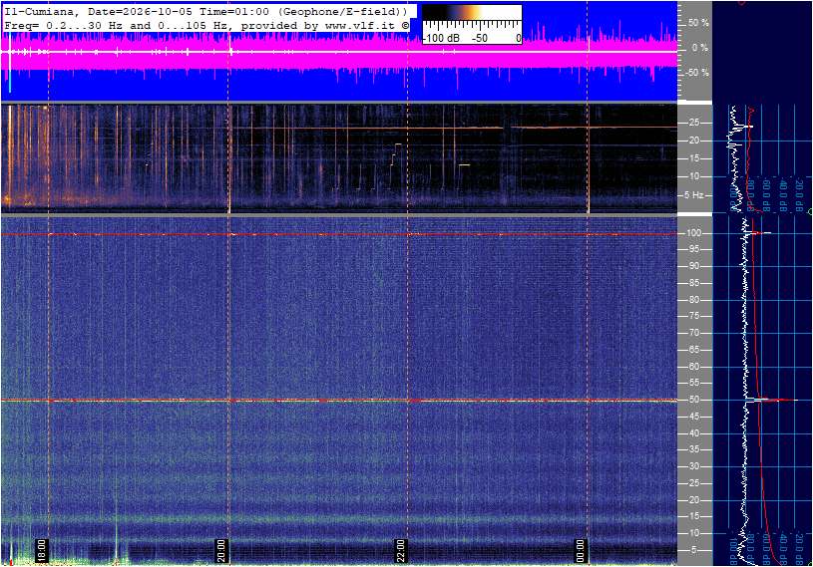Click the 30 label on lower frequency axis
The height and width of the screenshot is (567, 813).
pos(693,466)
